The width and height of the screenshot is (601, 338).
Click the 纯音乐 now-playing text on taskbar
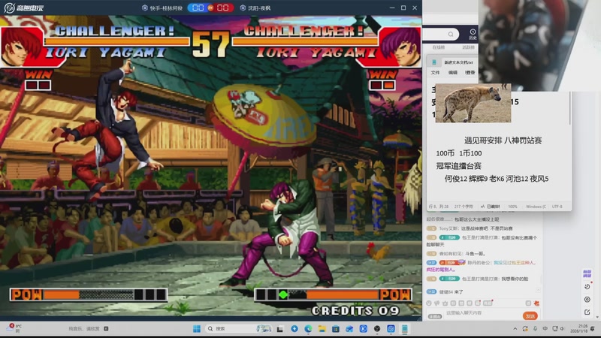pyautogui.click(x=84, y=329)
